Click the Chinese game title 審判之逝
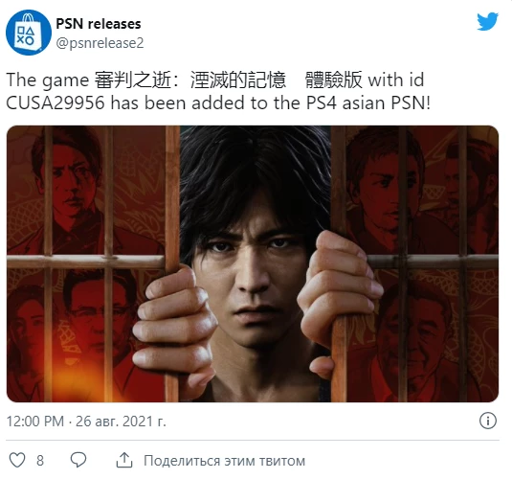 133,80
